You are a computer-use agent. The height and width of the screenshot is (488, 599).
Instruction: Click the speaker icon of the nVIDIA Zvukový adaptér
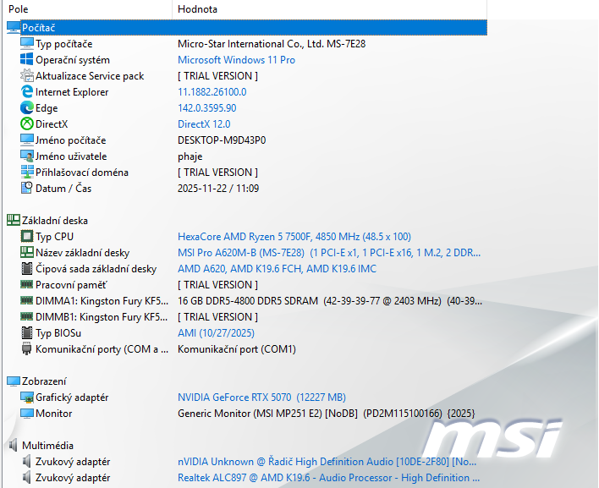pyautogui.click(x=27, y=461)
